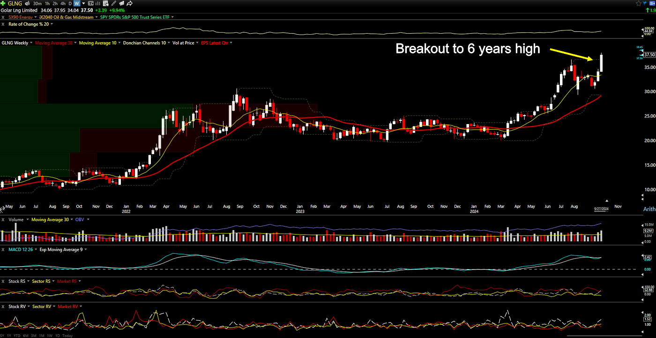656x338 pixels.
Task: Close the MACD pane with X
Action: 3,250
